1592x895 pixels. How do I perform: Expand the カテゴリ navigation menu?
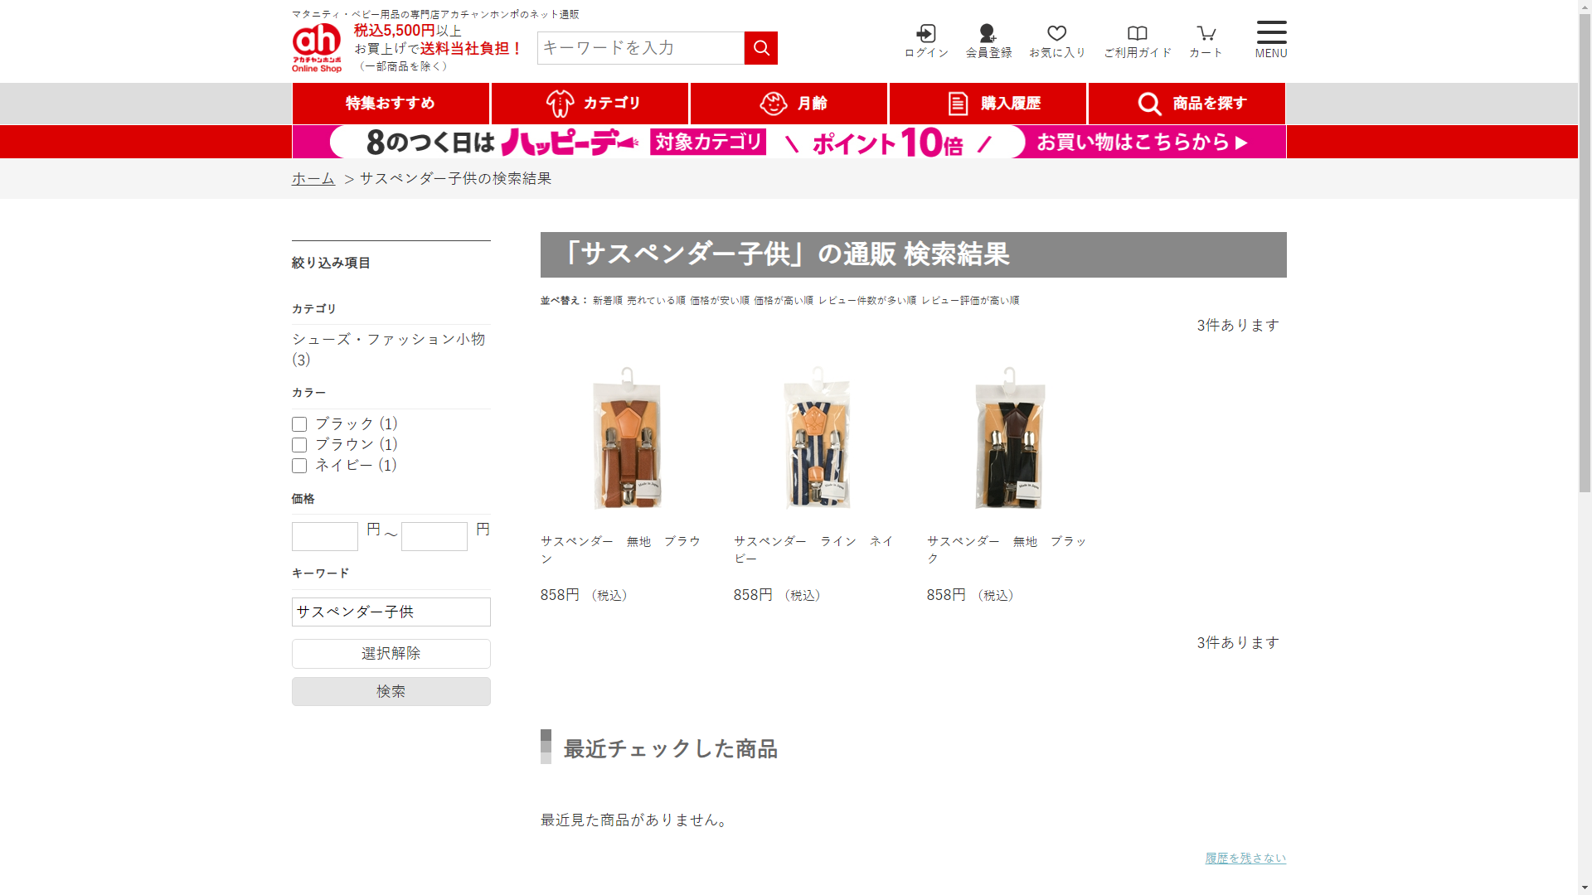coord(590,104)
